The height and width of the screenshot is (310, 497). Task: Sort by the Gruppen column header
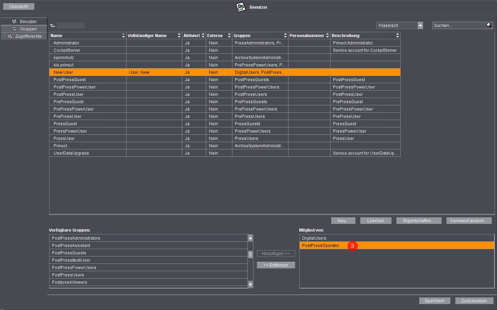point(260,35)
